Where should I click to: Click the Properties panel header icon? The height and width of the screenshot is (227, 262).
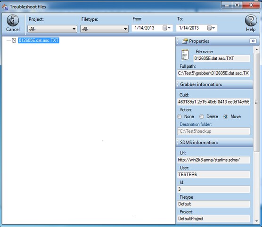coord(185,41)
